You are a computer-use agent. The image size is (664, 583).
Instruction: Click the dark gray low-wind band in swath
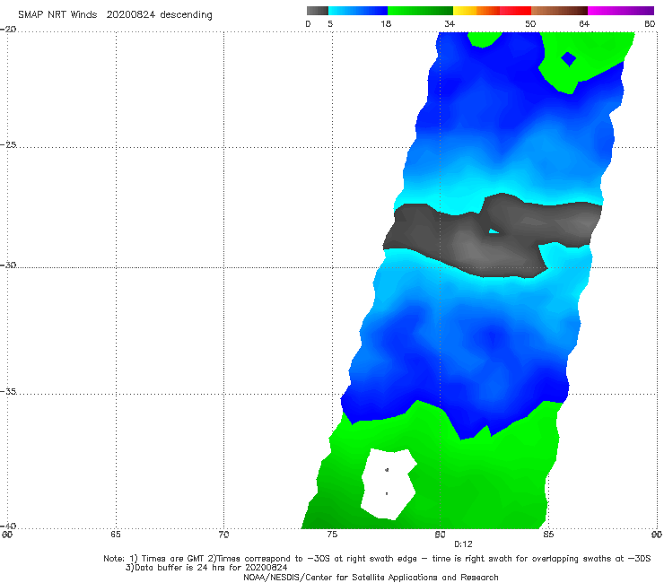click(491, 235)
